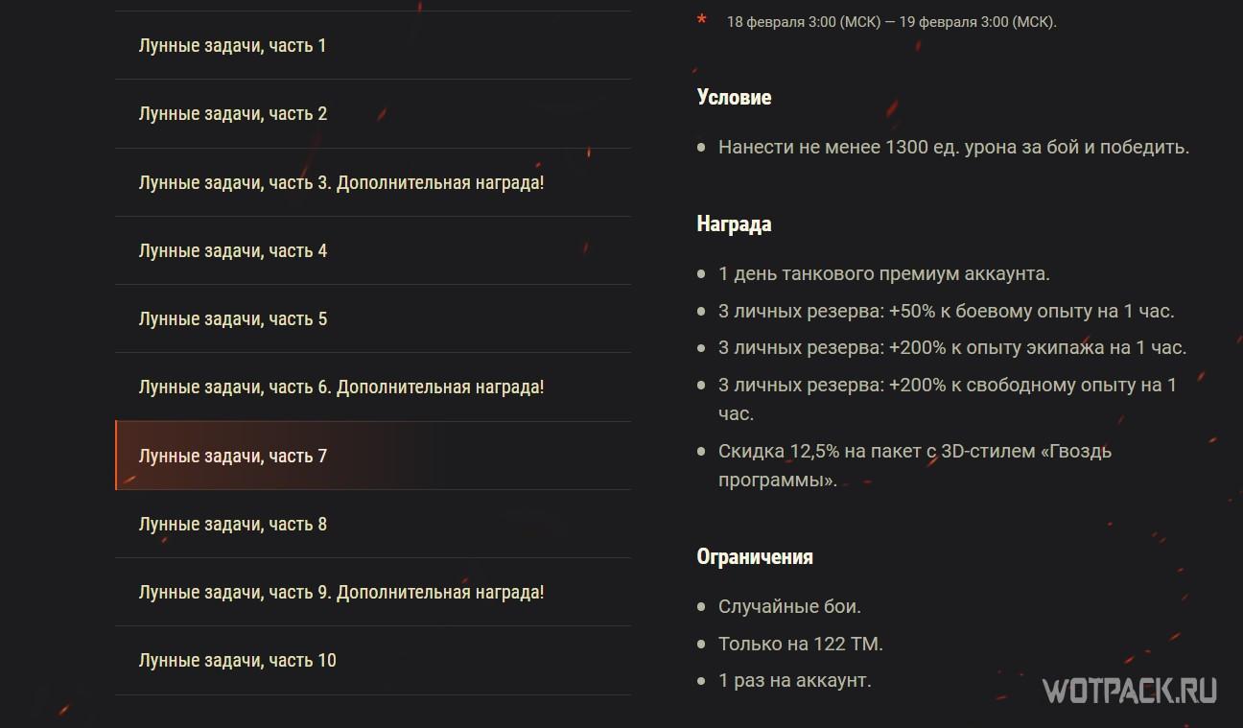Viewport: 1243px width, 728px height.
Task: Open Лунные задачи, часть 4
Action: (x=372, y=250)
